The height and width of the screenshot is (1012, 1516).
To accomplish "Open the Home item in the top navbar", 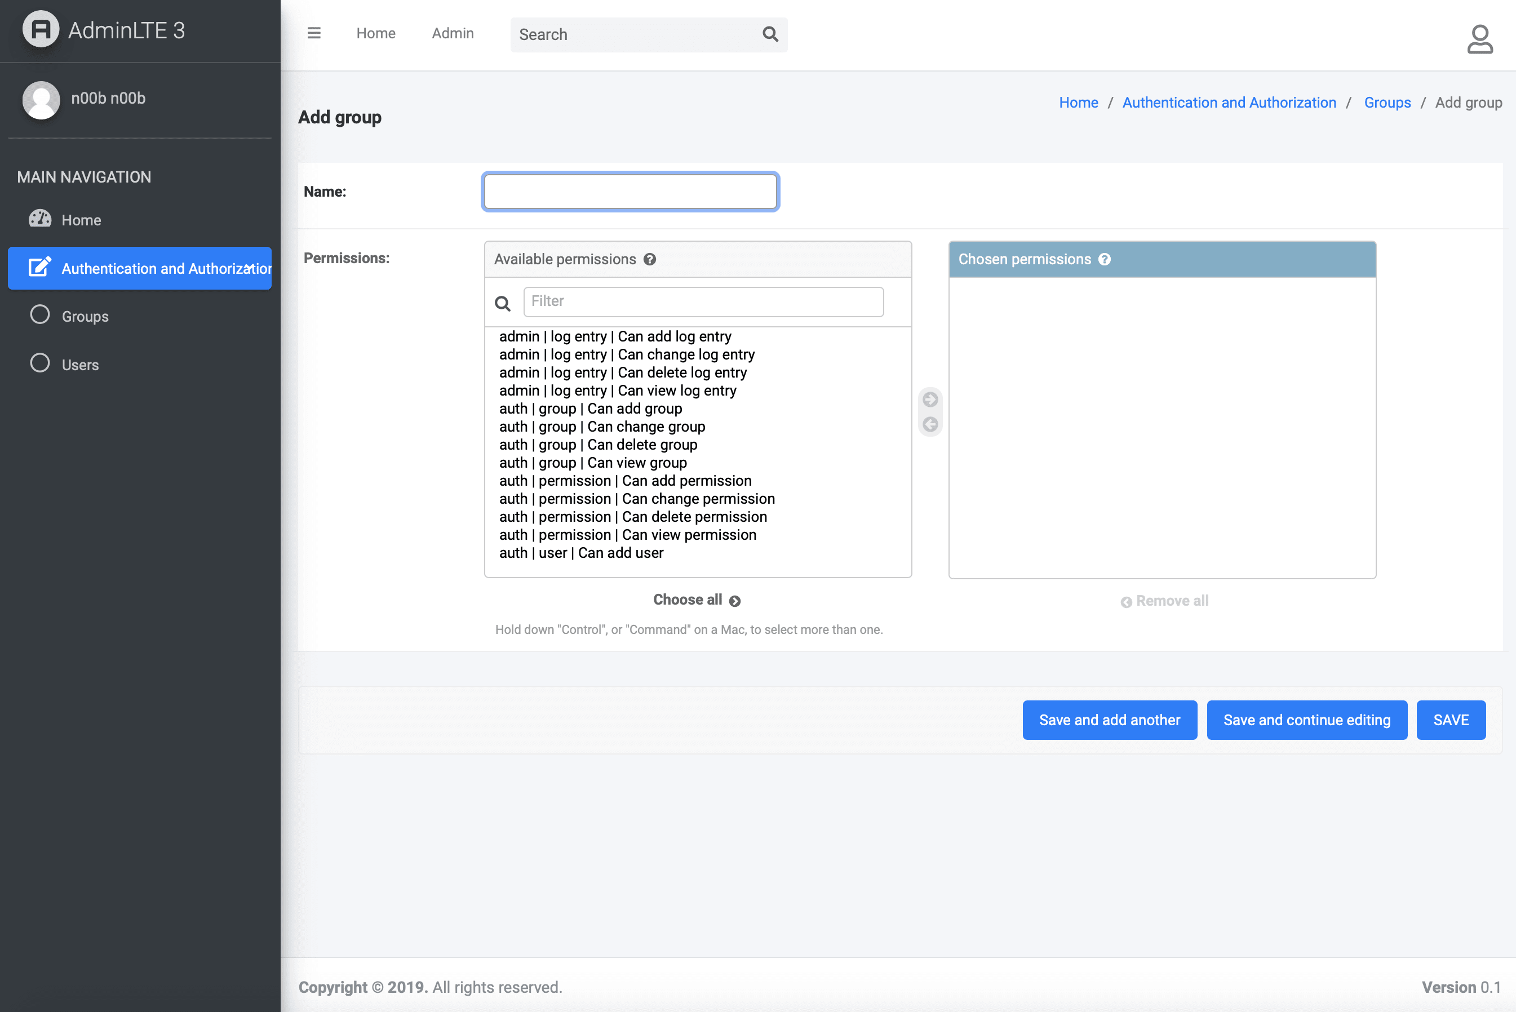I will coord(375,33).
